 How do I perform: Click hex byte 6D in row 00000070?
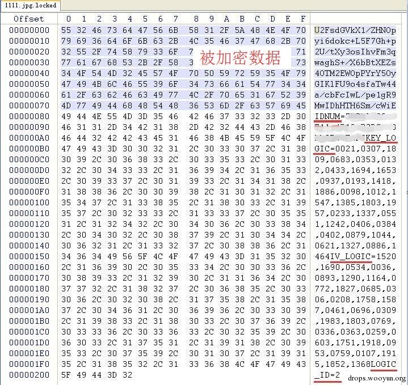(224, 105)
